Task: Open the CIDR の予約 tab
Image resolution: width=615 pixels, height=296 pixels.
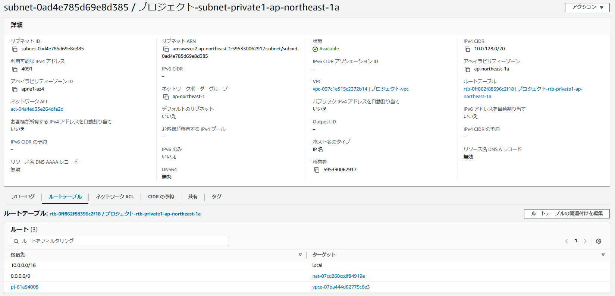Action: [161, 196]
